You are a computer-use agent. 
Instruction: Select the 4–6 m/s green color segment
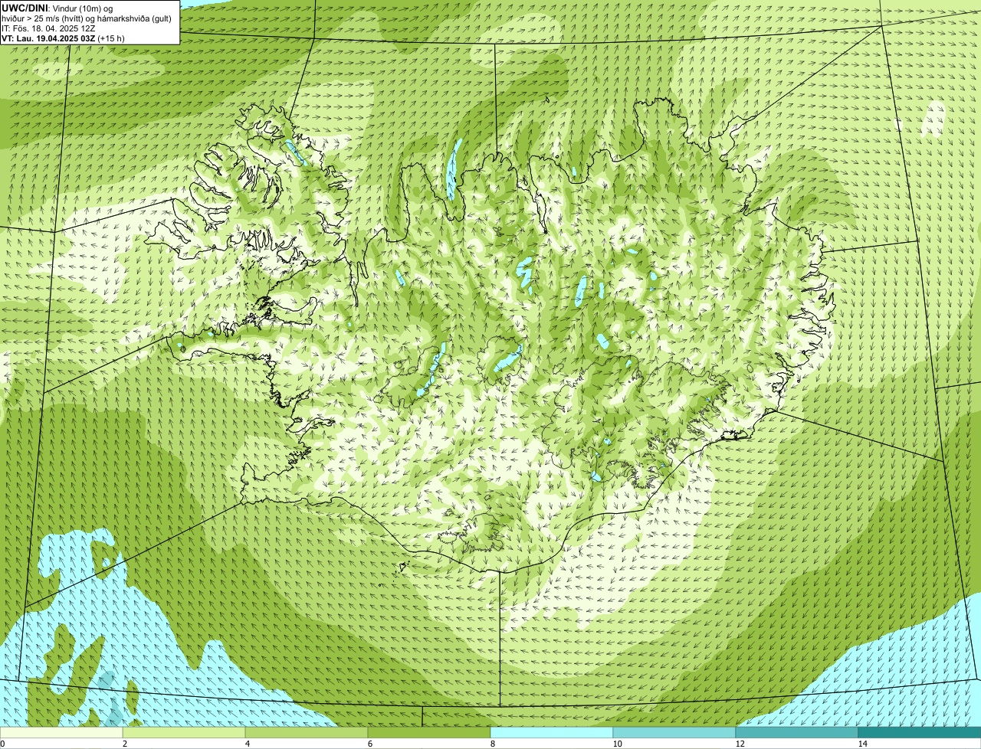pyautogui.click(x=307, y=732)
